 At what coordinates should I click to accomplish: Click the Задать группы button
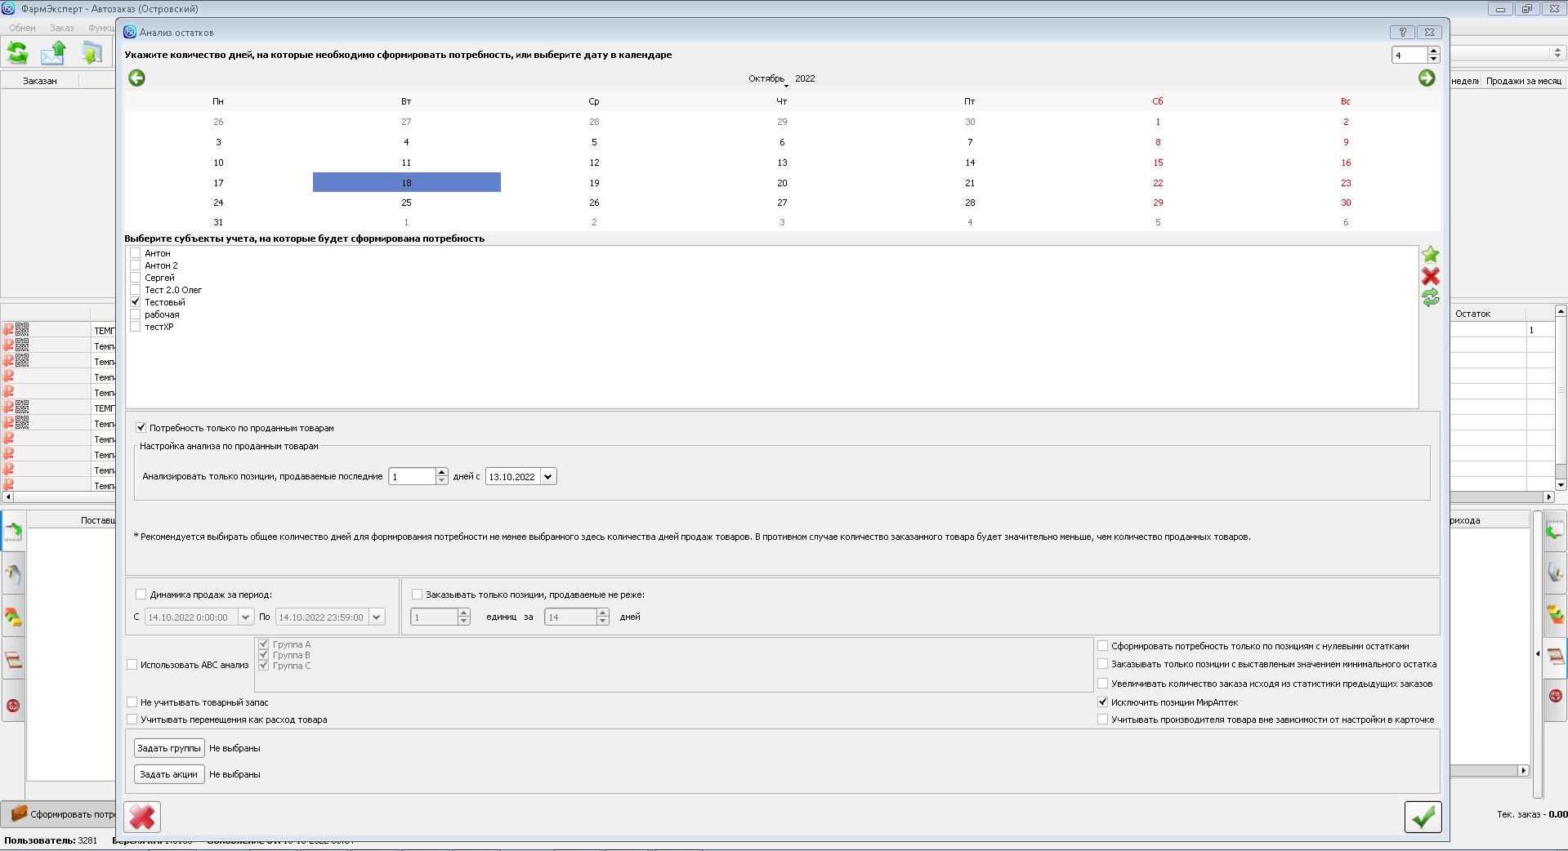click(169, 748)
